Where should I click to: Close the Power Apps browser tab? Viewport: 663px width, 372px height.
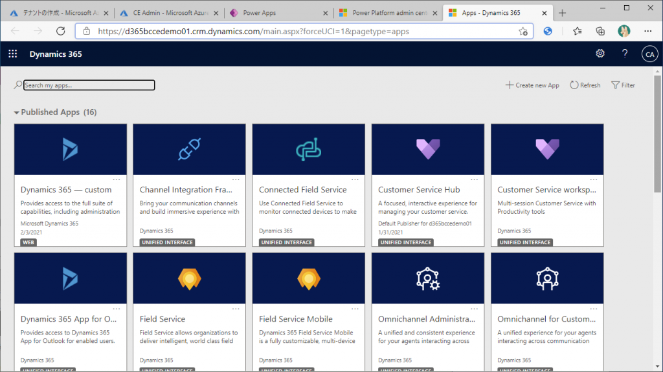(325, 13)
